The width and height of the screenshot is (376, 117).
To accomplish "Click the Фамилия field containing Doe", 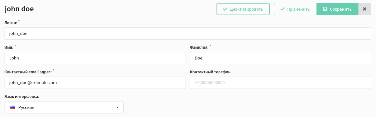I will point(281,58).
